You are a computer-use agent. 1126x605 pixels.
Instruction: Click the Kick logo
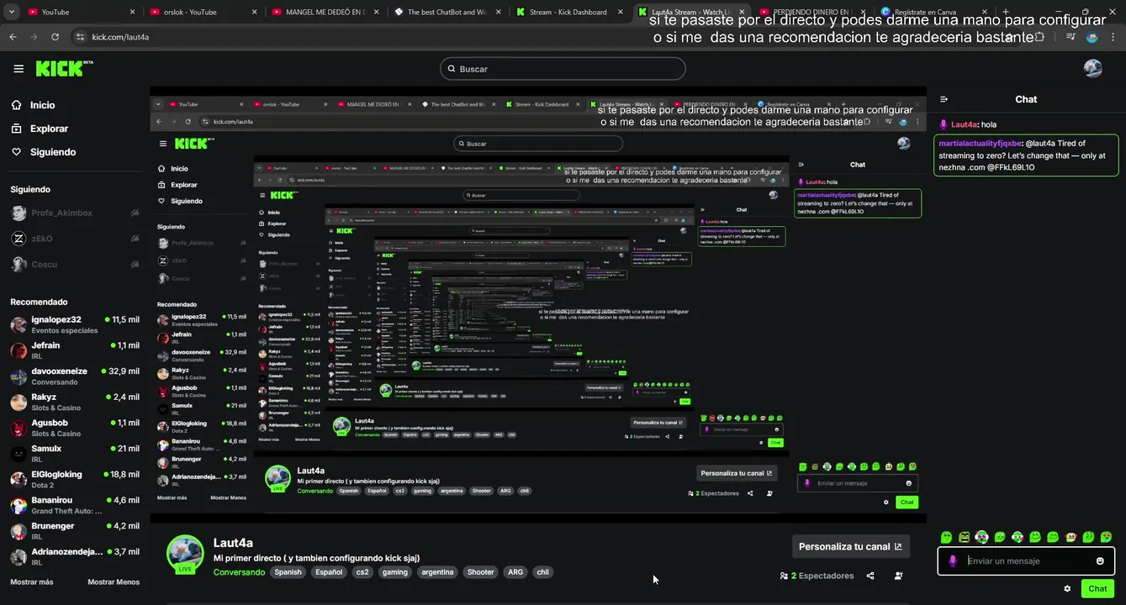(x=64, y=69)
